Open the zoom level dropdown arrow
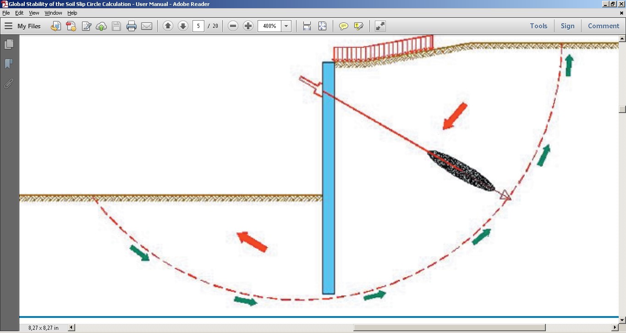Image resolution: width=626 pixels, height=333 pixels. pyautogui.click(x=286, y=26)
